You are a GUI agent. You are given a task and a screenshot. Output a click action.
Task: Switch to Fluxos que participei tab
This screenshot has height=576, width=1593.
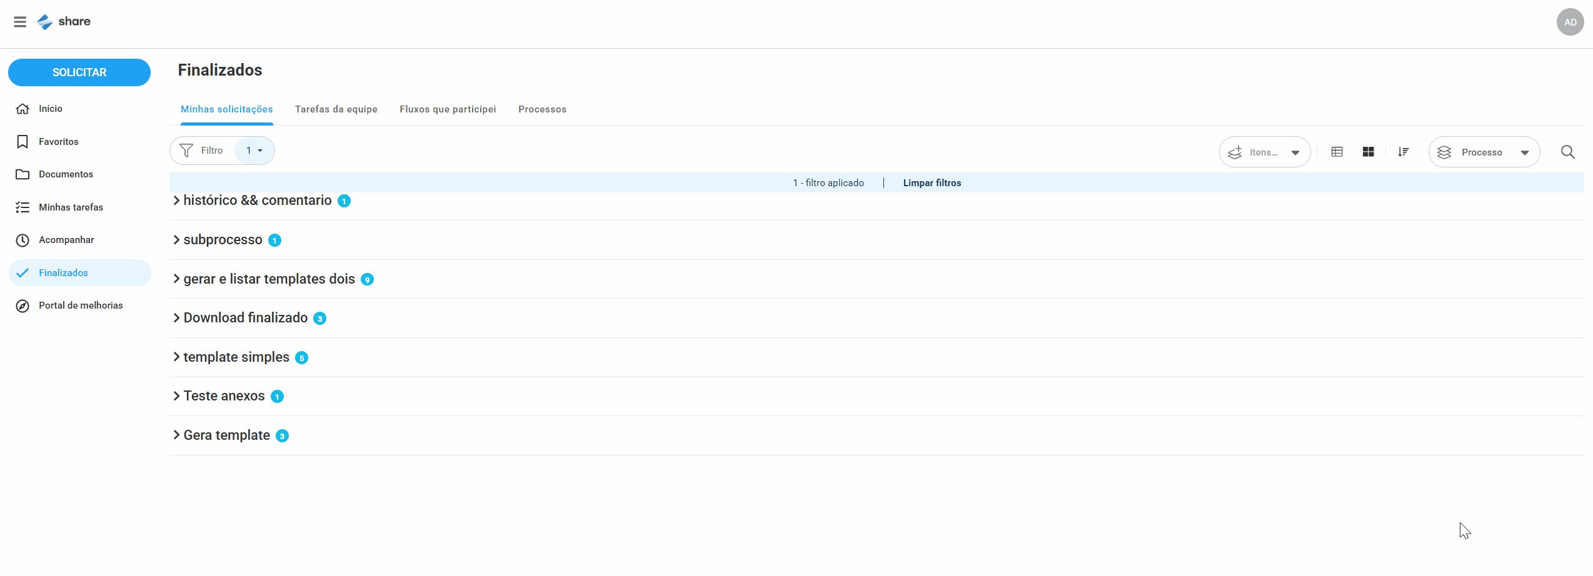pyautogui.click(x=448, y=109)
